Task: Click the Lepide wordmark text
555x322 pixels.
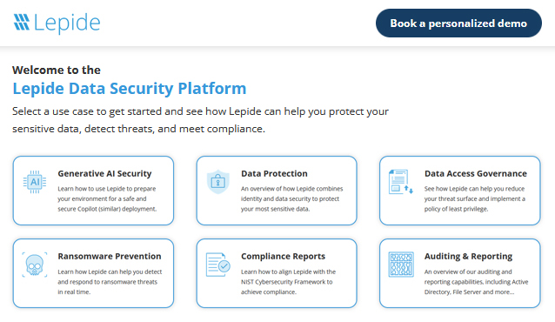Action: point(67,23)
